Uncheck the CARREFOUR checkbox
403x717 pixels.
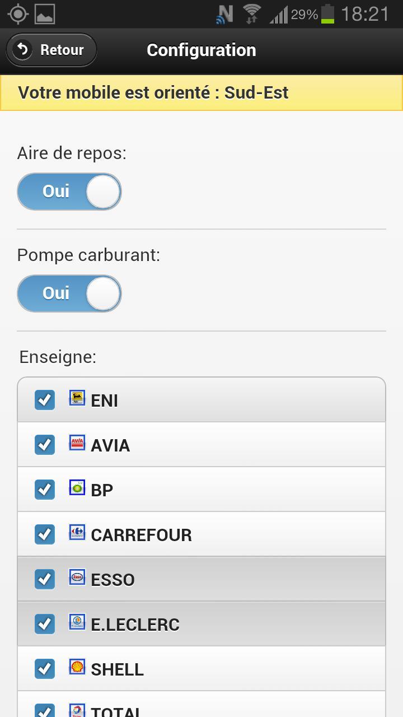(x=45, y=534)
